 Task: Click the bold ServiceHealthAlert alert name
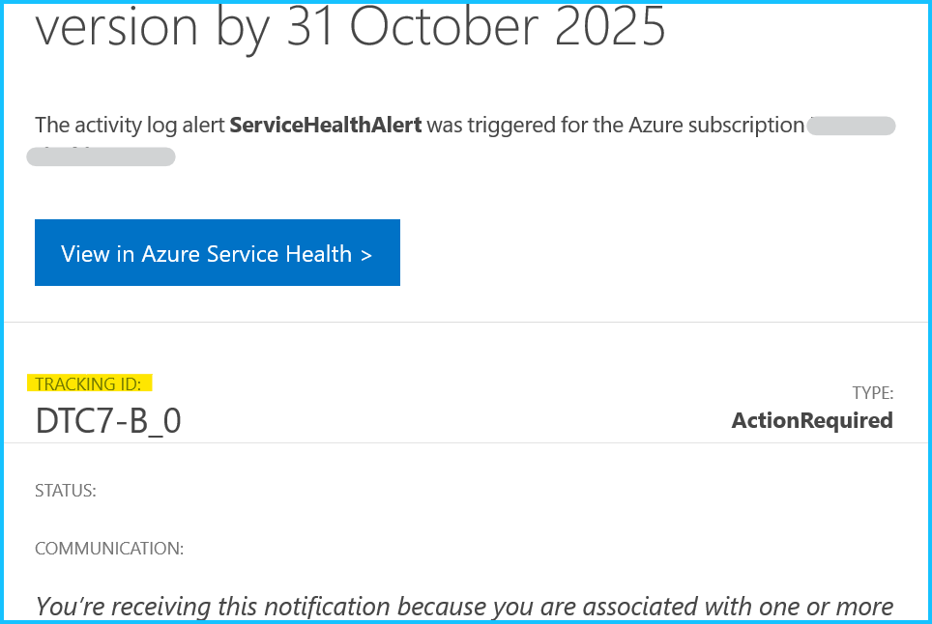tap(326, 126)
